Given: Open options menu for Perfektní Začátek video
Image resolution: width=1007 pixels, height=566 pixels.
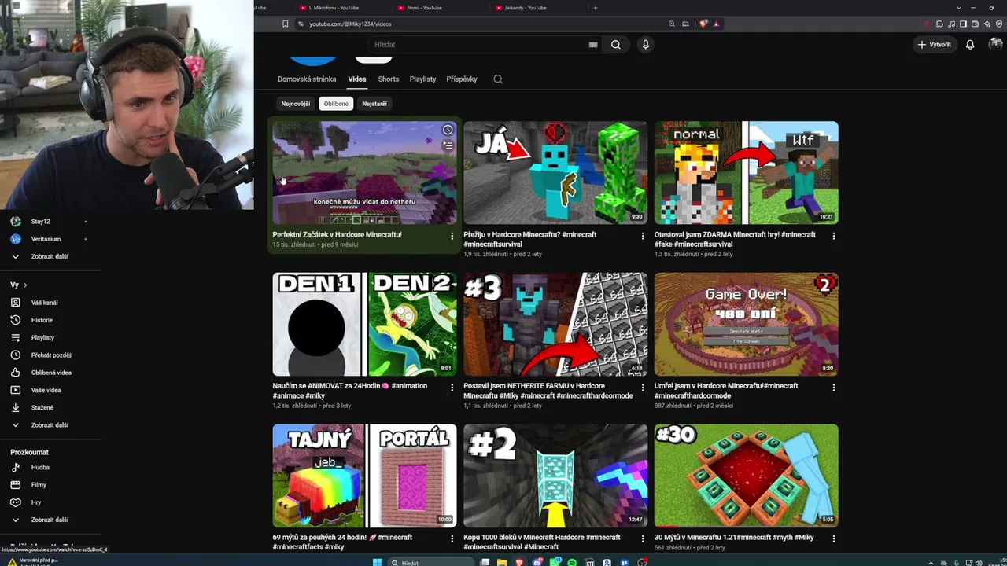Looking at the screenshot, I should (452, 236).
